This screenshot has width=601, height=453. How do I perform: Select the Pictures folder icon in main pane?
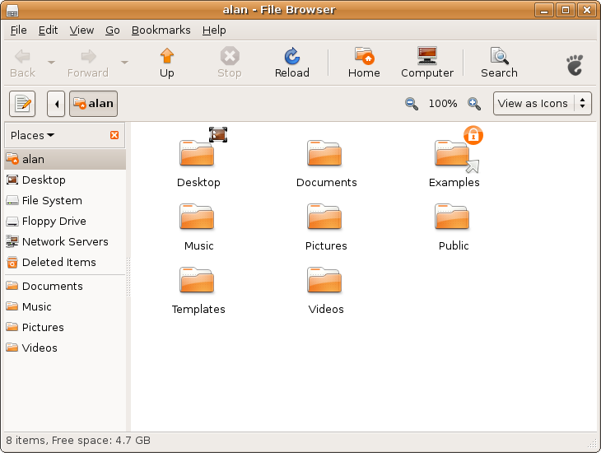324,217
